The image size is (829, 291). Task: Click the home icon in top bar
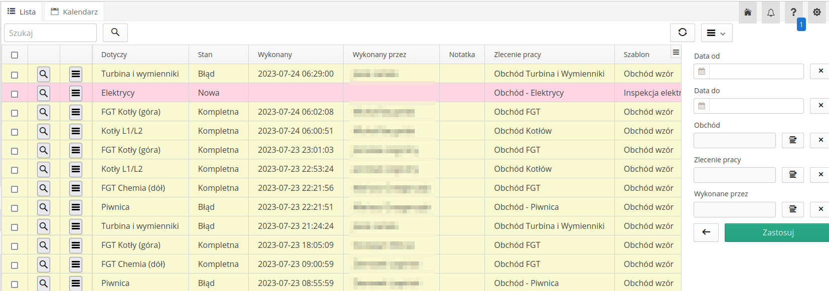747,12
